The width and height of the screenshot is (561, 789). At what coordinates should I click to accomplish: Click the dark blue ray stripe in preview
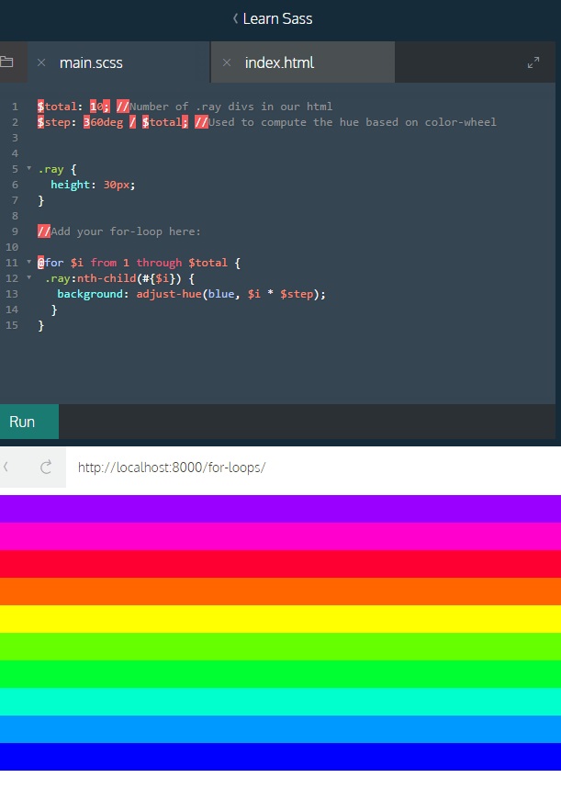click(280, 756)
